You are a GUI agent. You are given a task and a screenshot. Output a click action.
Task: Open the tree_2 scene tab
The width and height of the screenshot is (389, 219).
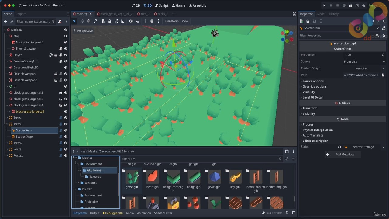point(143,14)
